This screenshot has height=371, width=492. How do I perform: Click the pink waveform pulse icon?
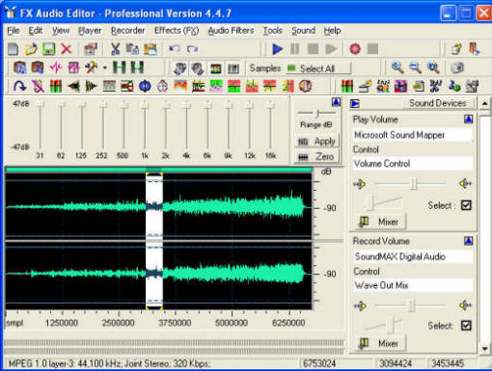56,67
